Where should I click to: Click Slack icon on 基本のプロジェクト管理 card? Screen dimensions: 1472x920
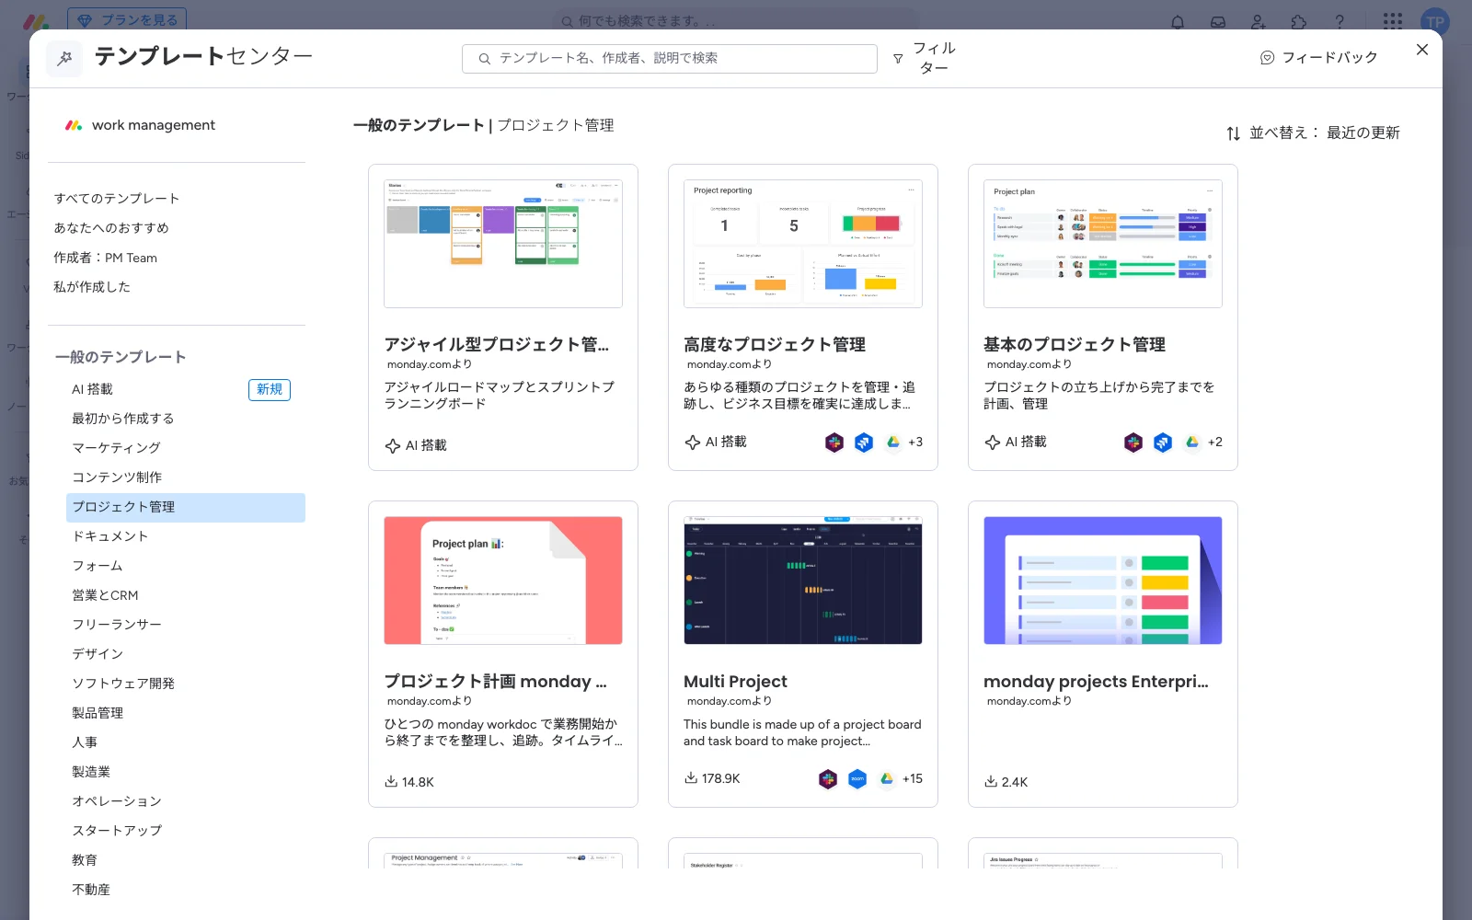pos(1133,443)
